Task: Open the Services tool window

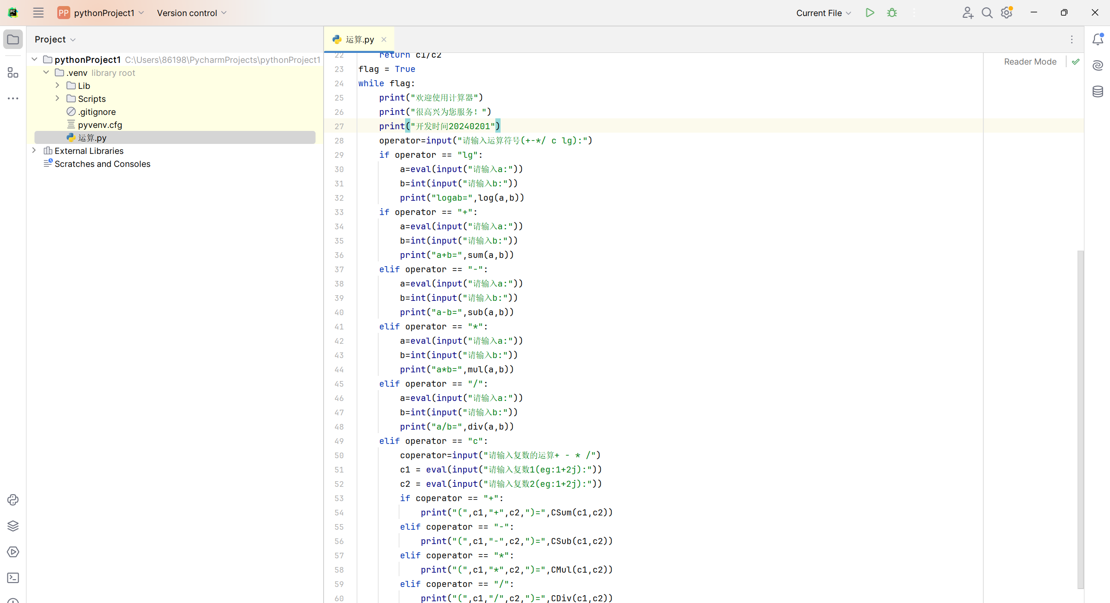Action: 13,552
